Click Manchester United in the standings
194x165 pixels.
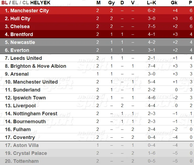point(31,82)
